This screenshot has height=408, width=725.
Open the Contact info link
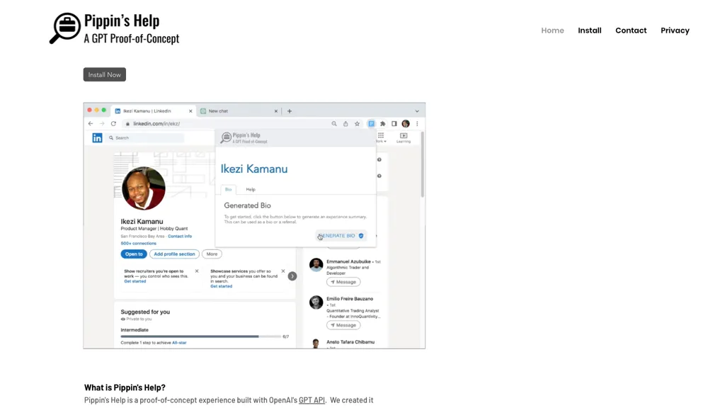(180, 236)
